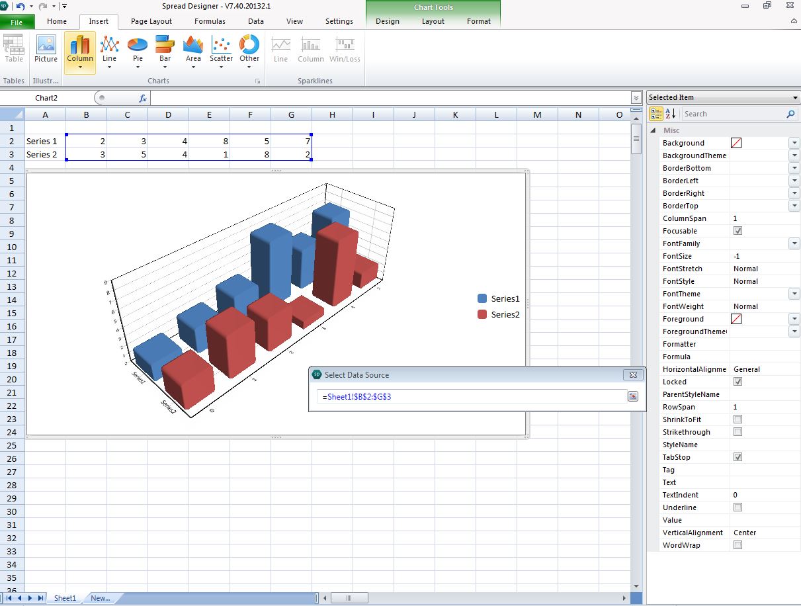
Task: Toggle the TabStop checkbox
Action: pos(738,457)
